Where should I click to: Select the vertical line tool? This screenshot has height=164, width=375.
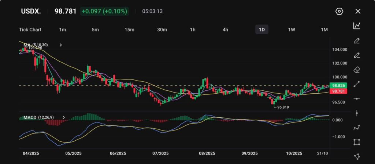tap(357, 113)
